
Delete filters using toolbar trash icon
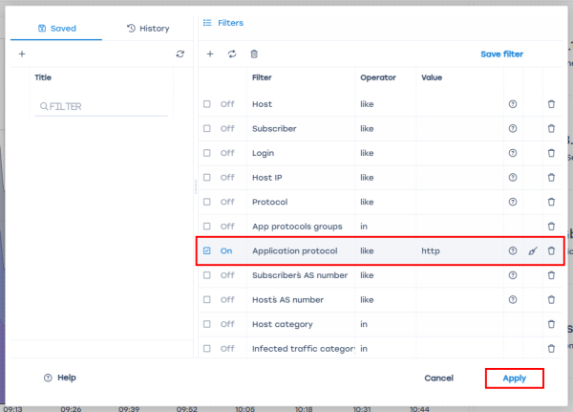[x=253, y=54]
